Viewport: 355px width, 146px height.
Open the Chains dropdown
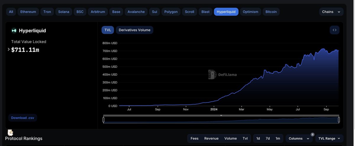(x=331, y=12)
